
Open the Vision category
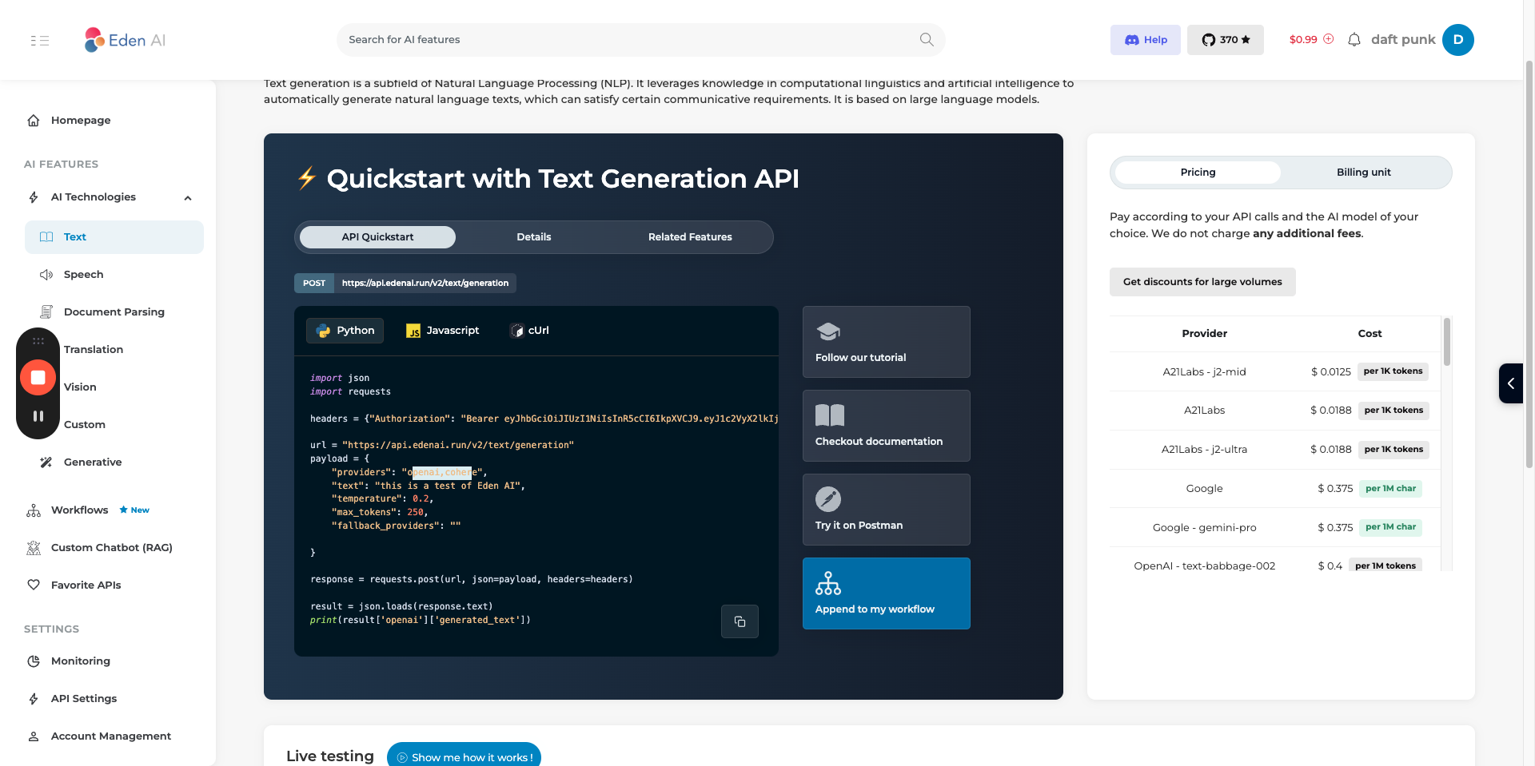pos(80,387)
